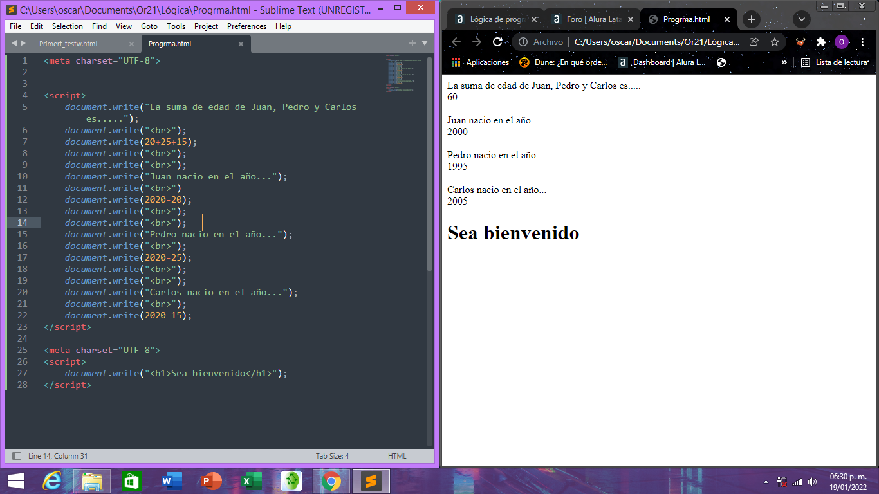Click line number 14 in the gutter
The height and width of the screenshot is (494, 879).
point(23,223)
